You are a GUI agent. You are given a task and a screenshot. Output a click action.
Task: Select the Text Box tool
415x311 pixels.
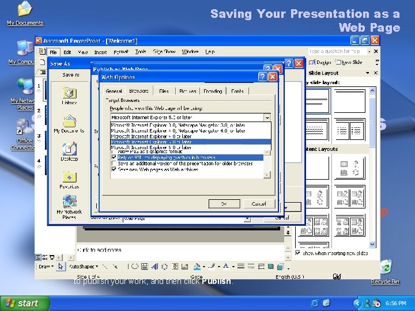click(145, 266)
